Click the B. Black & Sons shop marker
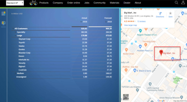 coord(135,70)
